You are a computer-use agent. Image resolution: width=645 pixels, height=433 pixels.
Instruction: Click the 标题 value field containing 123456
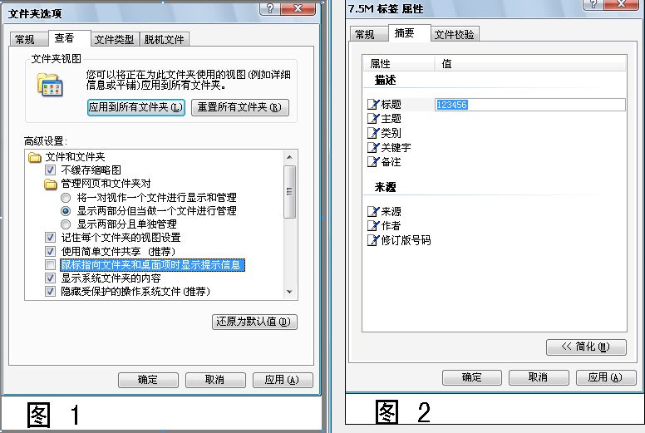click(530, 105)
